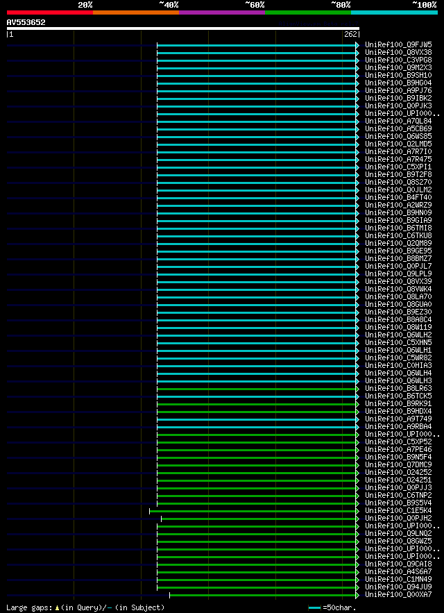Click the cyan alignment bar for UniRef100_Q6WLH2
The width and height of the screenshot is (444, 613).
click(257, 335)
